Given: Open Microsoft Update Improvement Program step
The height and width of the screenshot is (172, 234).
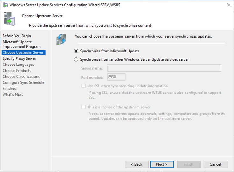Looking at the screenshot, I should [22, 44].
